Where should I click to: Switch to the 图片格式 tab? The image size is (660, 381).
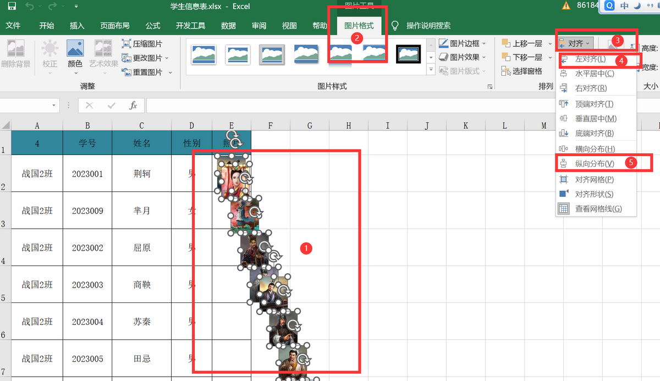pyautogui.click(x=359, y=26)
